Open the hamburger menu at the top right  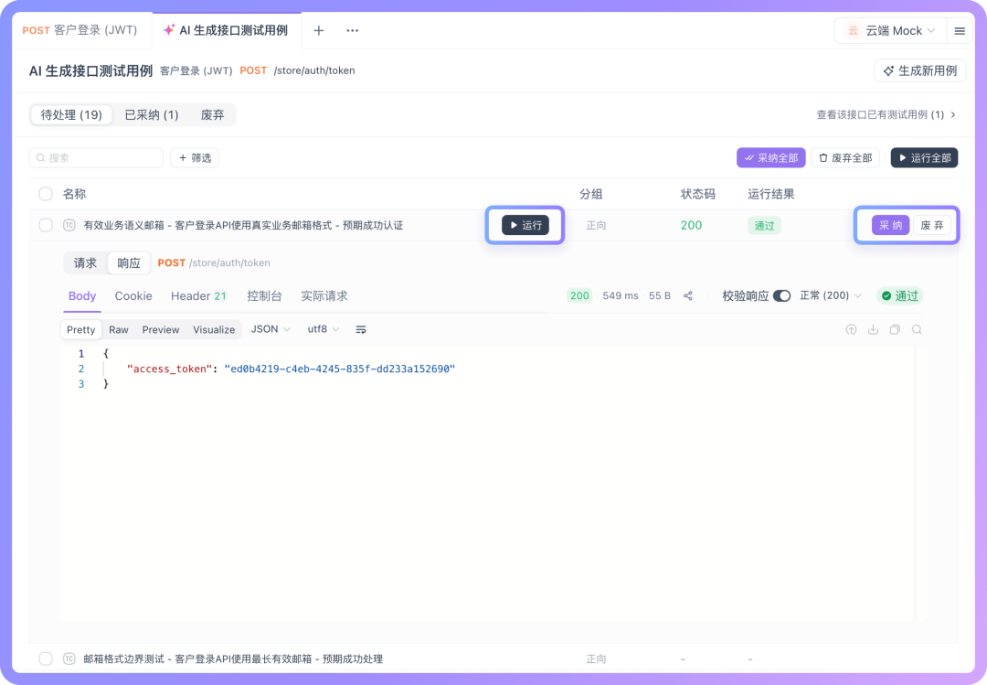(958, 30)
